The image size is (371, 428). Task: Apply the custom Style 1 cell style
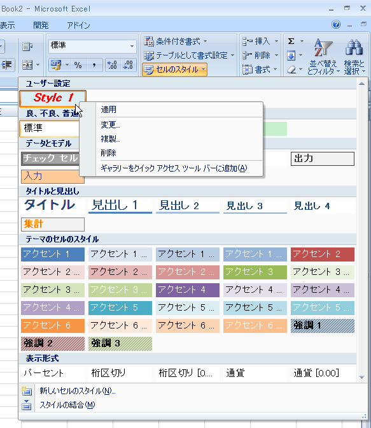pyautogui.click(x=53, y=98)
